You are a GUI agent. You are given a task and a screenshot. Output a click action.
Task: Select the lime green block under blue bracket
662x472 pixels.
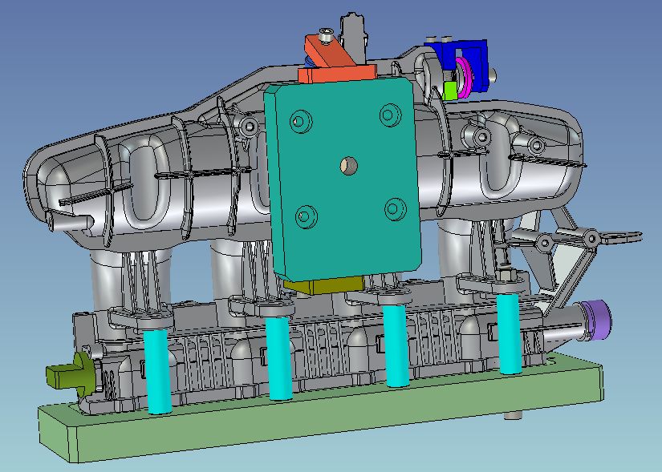click(450, 91)
